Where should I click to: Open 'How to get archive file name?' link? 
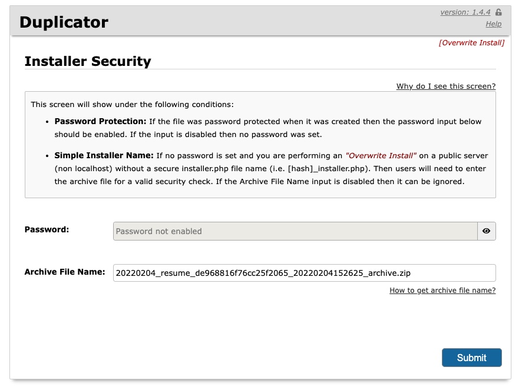coord(442,291)
